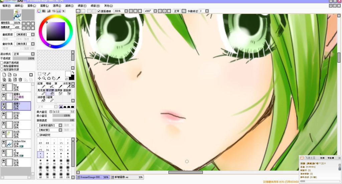Select the move tool

pyautogui.click(x=39, y=78)
